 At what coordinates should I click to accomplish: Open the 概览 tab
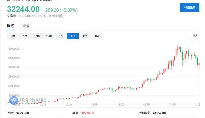(10, 26)
